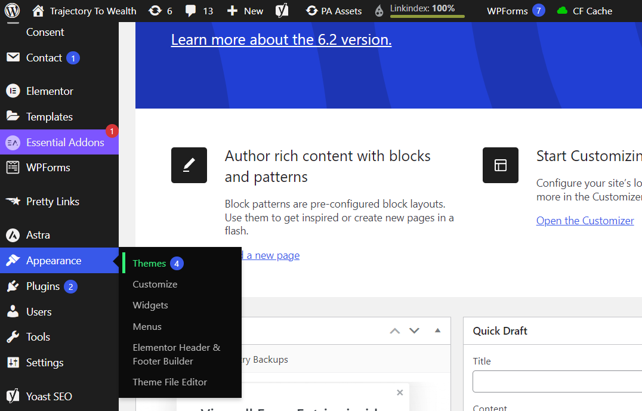Screen dimensions: 642x411
Task: Open the Yoast icon in admin bar
Action: [x=282, y=11]
